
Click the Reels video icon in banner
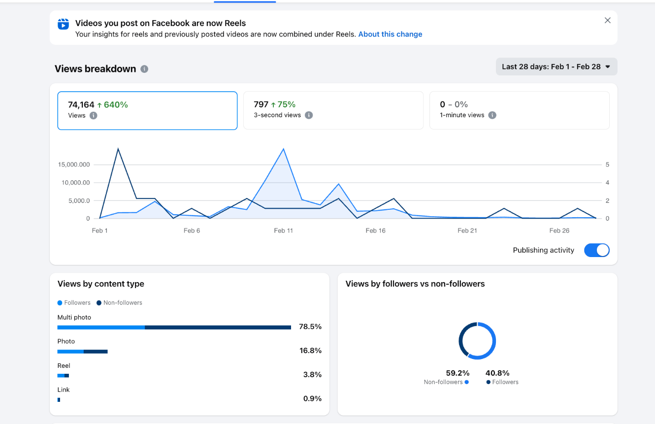click(63, 24)
